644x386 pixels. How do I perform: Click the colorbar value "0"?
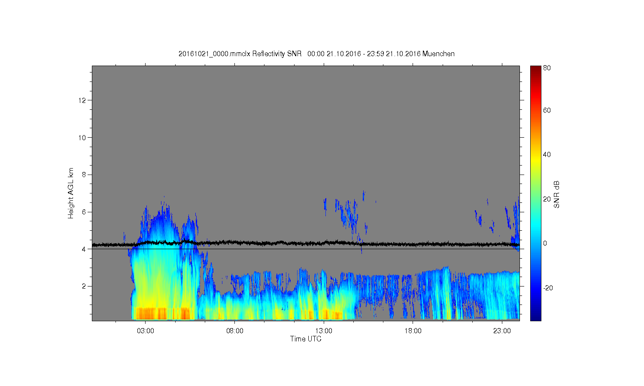point(545,243)
